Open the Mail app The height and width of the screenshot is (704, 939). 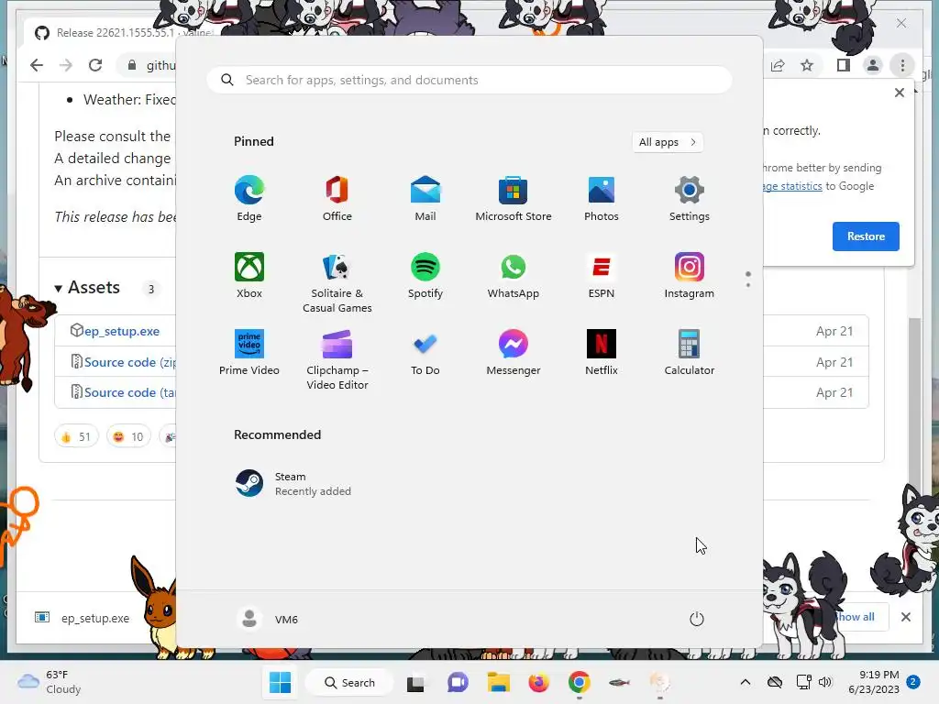coord(425,199)
